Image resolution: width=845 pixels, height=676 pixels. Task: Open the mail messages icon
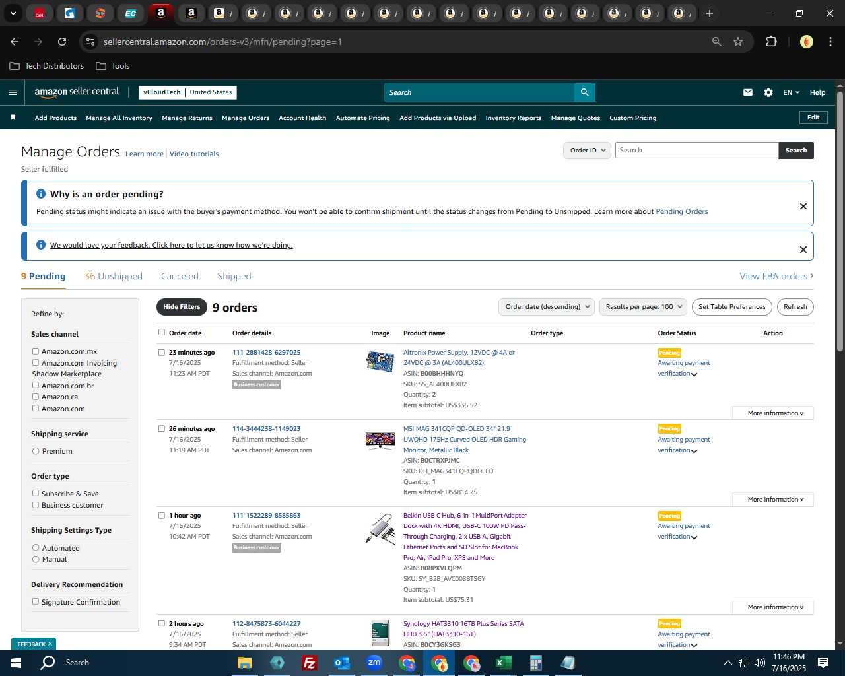click(748, 92)
